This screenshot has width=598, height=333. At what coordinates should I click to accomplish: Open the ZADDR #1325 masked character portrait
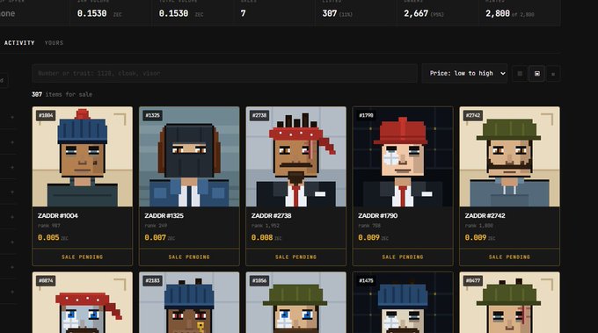point(189,156)
